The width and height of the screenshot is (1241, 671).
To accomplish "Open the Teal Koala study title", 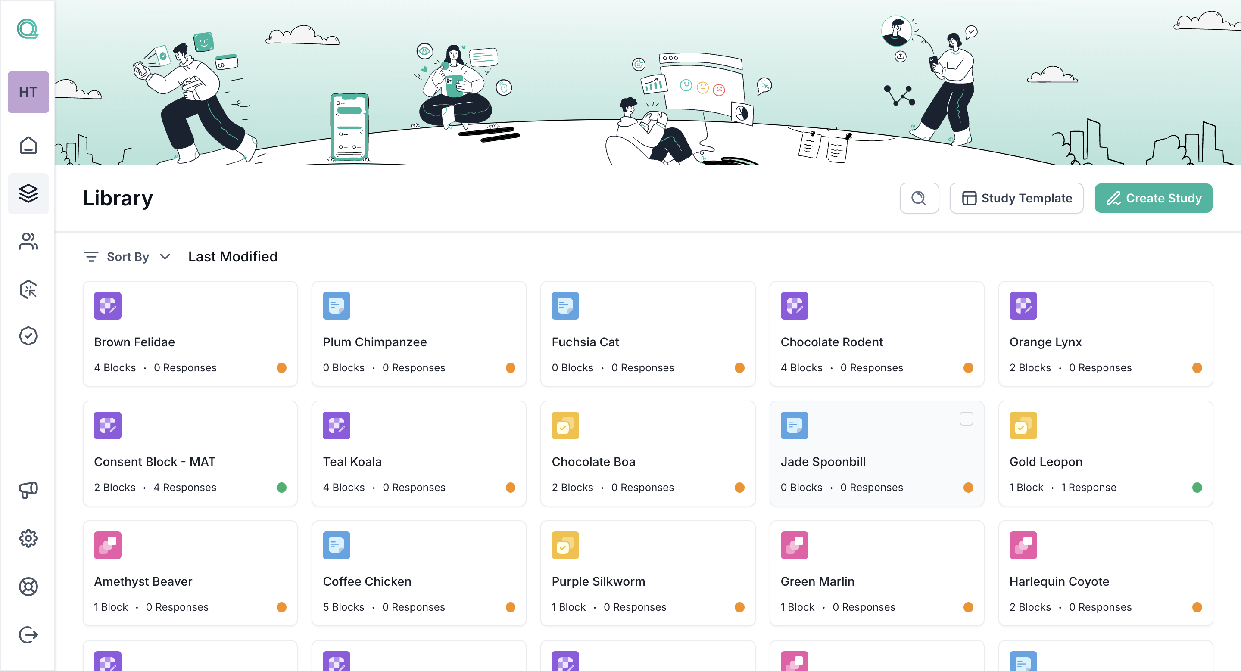I will tap(352, 462).
